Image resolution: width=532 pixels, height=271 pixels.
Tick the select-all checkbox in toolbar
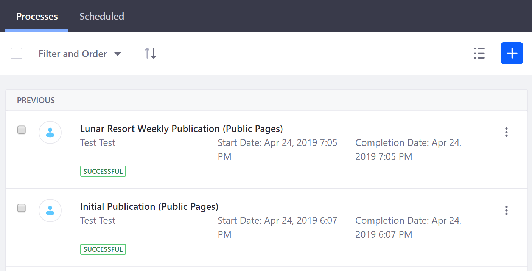(x=17, y=53)
